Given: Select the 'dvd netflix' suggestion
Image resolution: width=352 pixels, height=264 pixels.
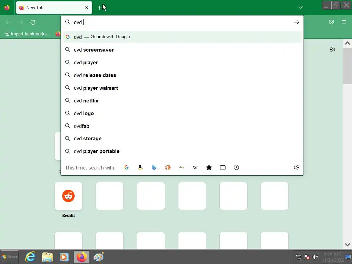Looking at the screenshot, I should tap(182, 101).
